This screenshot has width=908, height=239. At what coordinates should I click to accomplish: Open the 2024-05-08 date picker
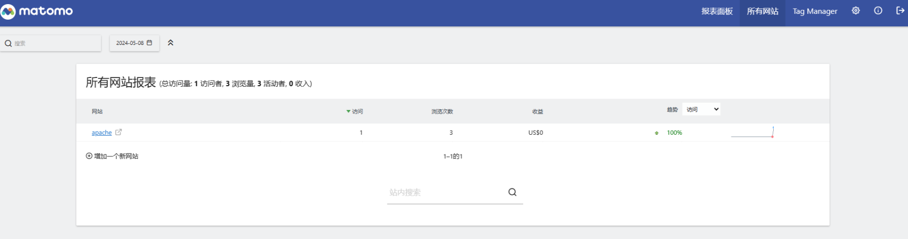(130, 43)
